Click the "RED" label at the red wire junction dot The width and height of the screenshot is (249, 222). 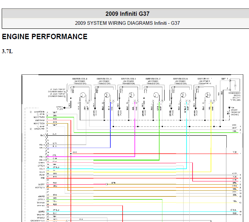pos(75,152)
